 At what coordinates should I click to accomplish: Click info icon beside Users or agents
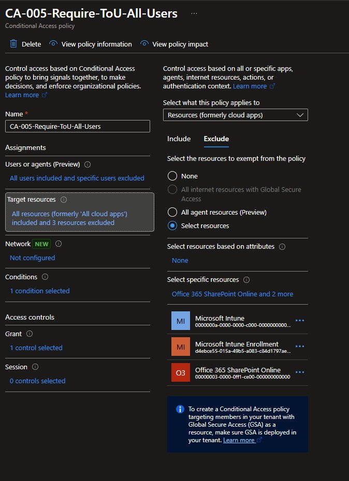[x=88, y=164]
